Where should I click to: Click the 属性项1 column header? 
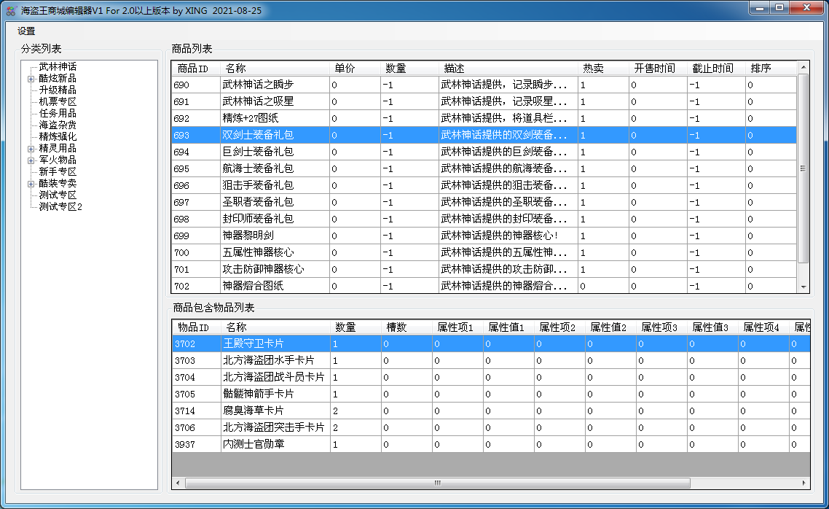coord(457,327)
